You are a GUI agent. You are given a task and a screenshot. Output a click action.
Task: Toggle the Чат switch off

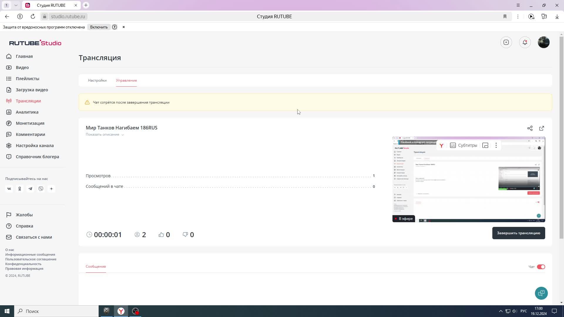[541, 267]
